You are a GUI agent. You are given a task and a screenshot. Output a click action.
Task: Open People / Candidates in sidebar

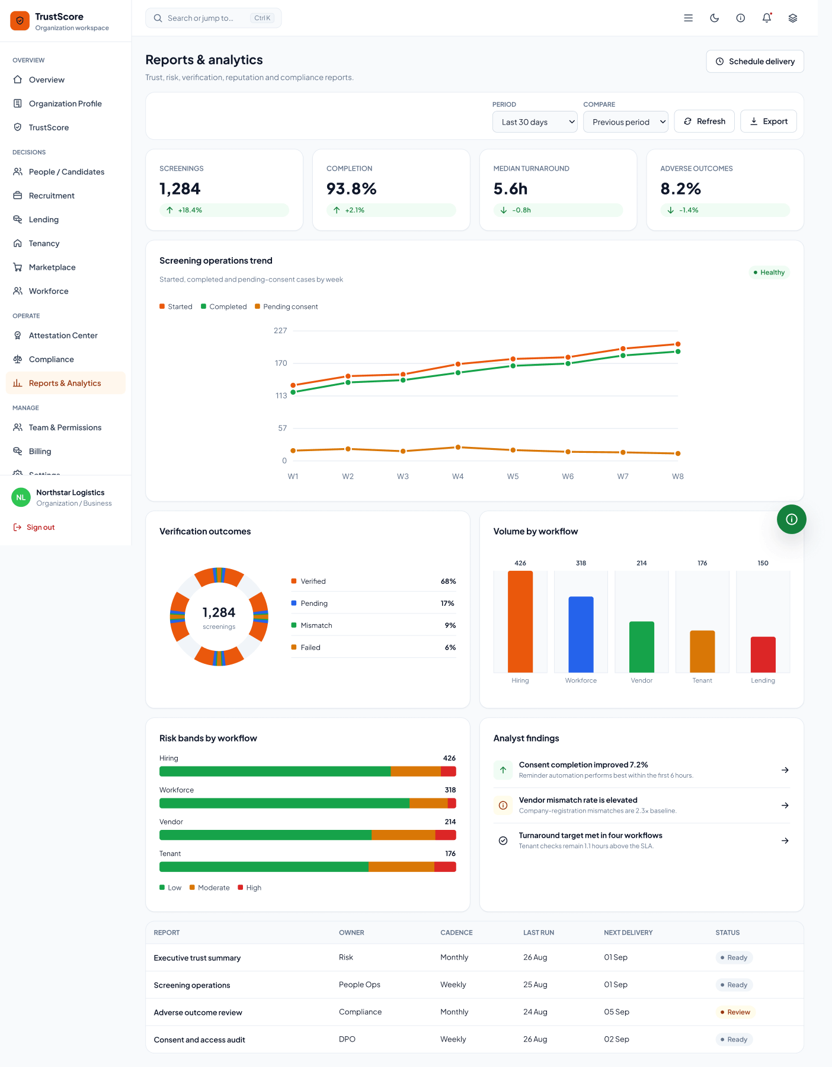(66, 172)
